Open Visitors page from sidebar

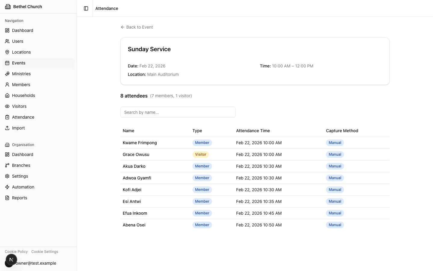[x=38, y=106]
